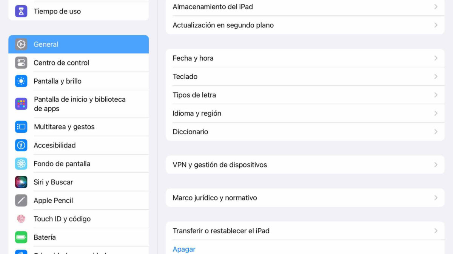Viewport: 453px width, 254px height.
Task: Open Fondo de pantalla label
Action: [x=62, y=164]
